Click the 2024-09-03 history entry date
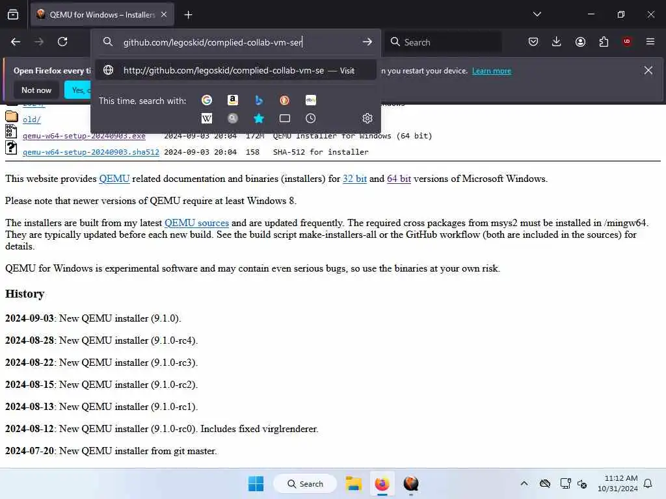The image size is (666, 499). 29,318
